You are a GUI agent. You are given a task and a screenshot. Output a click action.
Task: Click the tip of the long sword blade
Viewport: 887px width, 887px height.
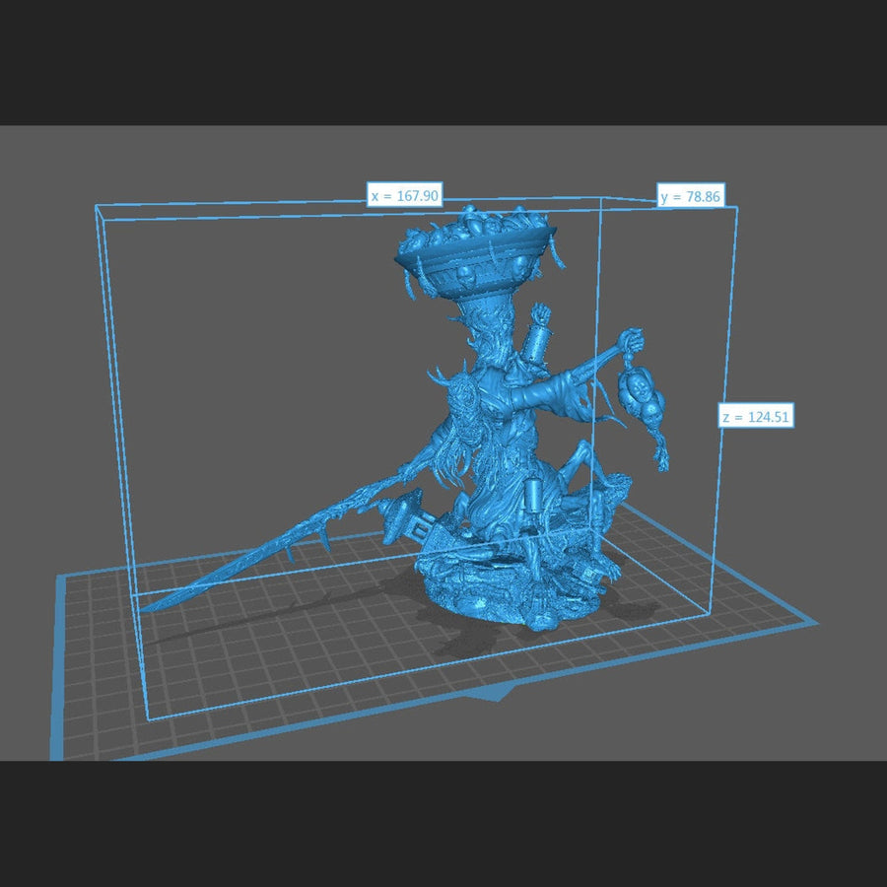tap(148, 607)
